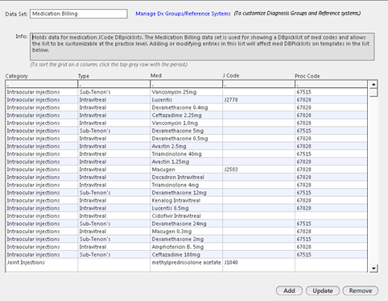Click Proc Code 67515 in Triamcinolone 40mg row
This screenshot has height=301, width=388.
331,154
